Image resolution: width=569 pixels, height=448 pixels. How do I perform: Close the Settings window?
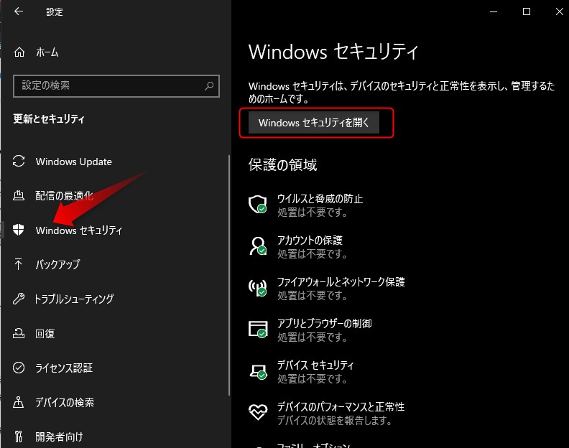tap(559, 11)
